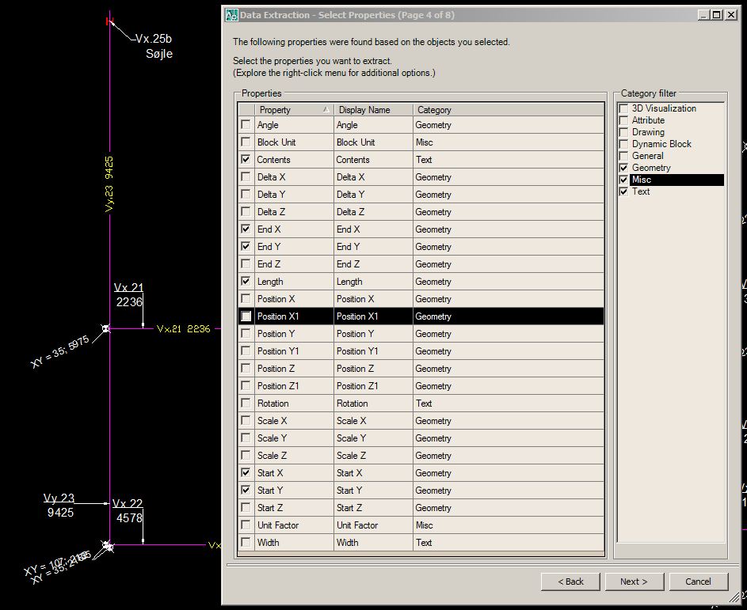747x610 pixels.
Task: Uncheck the Contents property
Action: tap(246, 159)
